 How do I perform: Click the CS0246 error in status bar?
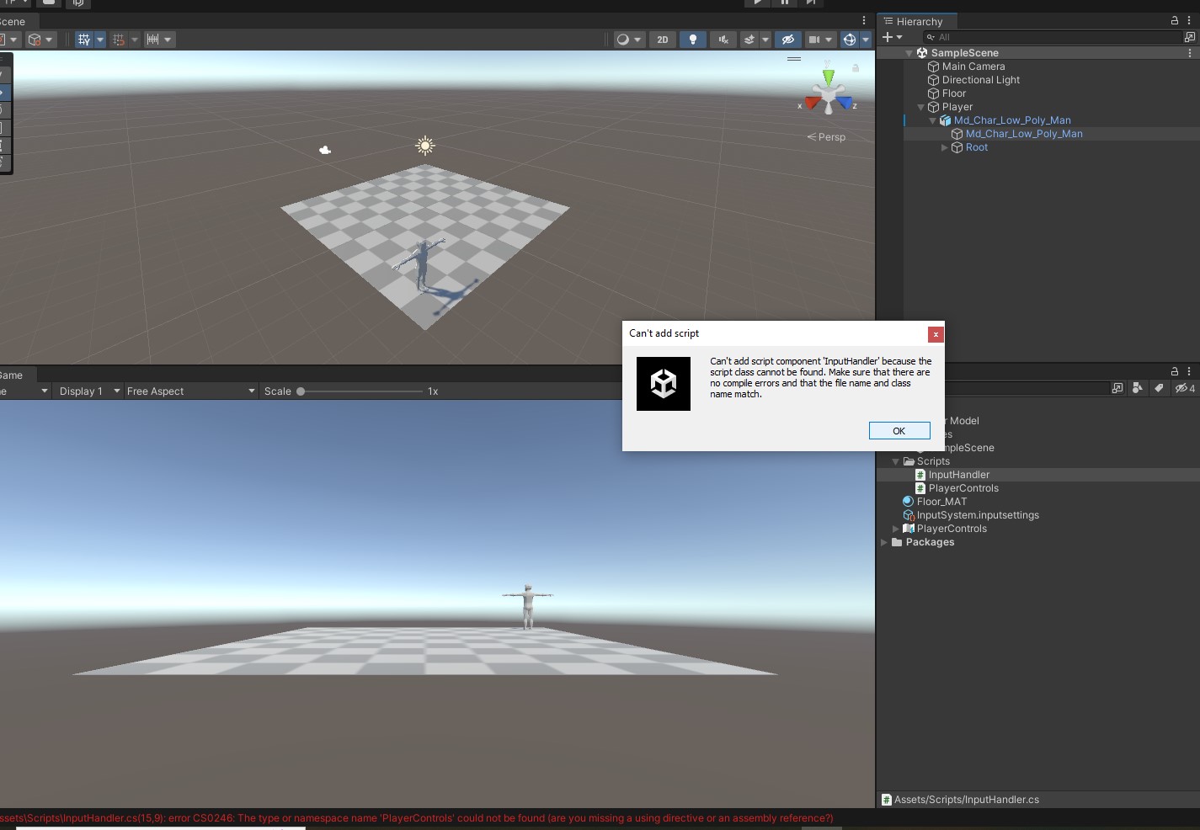click(417, 818)
